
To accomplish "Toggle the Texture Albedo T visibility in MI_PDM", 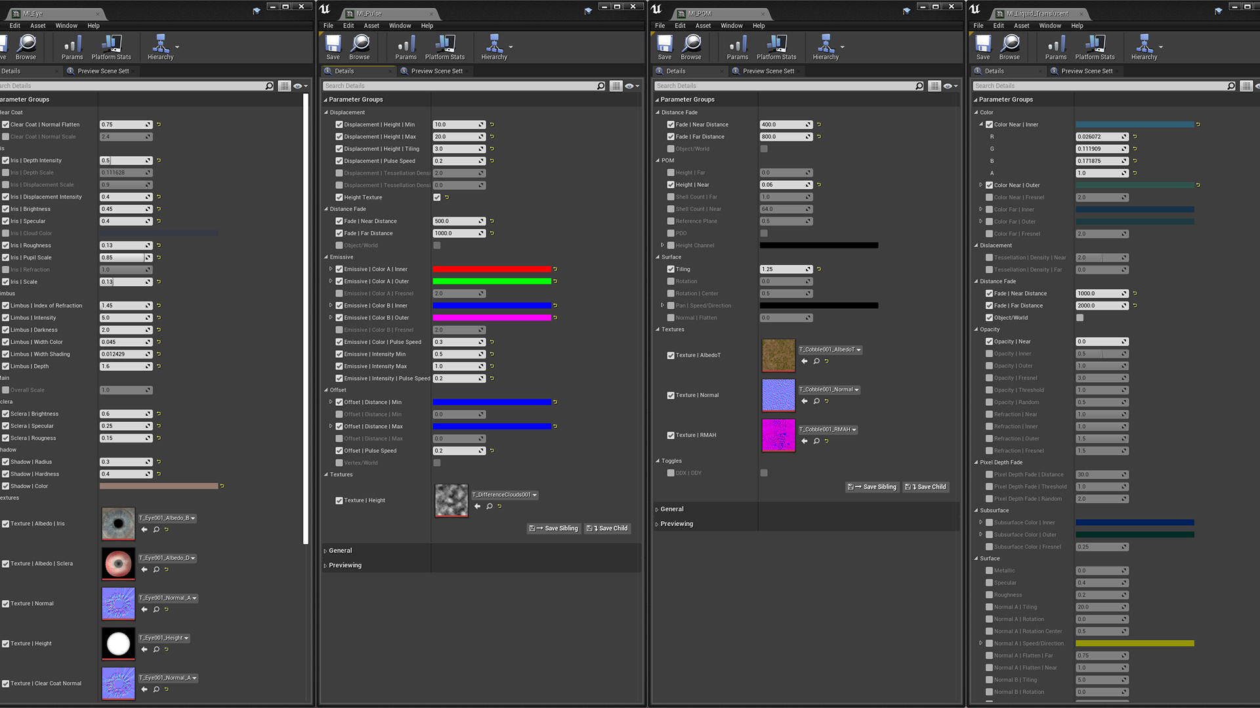I will [671, 355].
